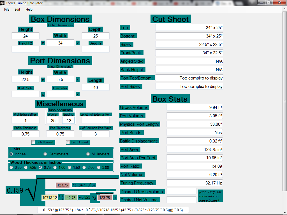Open the Edit menu
Viewport: 287px width, 215px height.
pyautogui.click(x=17, y=10)
